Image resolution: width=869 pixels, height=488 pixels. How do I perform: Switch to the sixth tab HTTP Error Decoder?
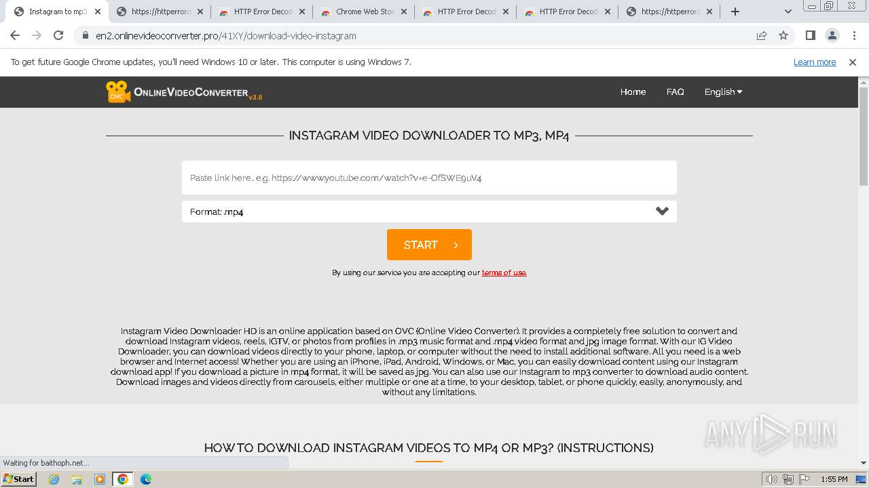click(x=566, y=12)
